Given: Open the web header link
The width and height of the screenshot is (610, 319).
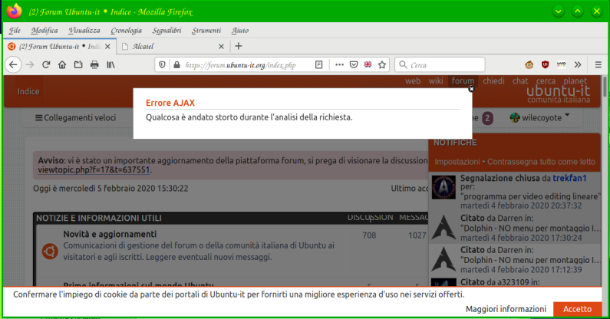Looking at the screenshot, I should point(413,81).
